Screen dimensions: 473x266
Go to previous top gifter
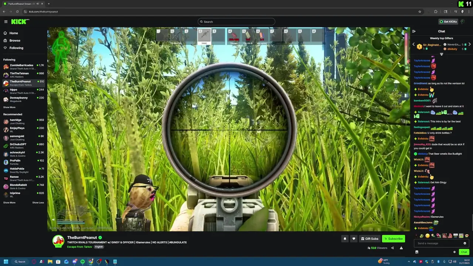coord(414,45)
